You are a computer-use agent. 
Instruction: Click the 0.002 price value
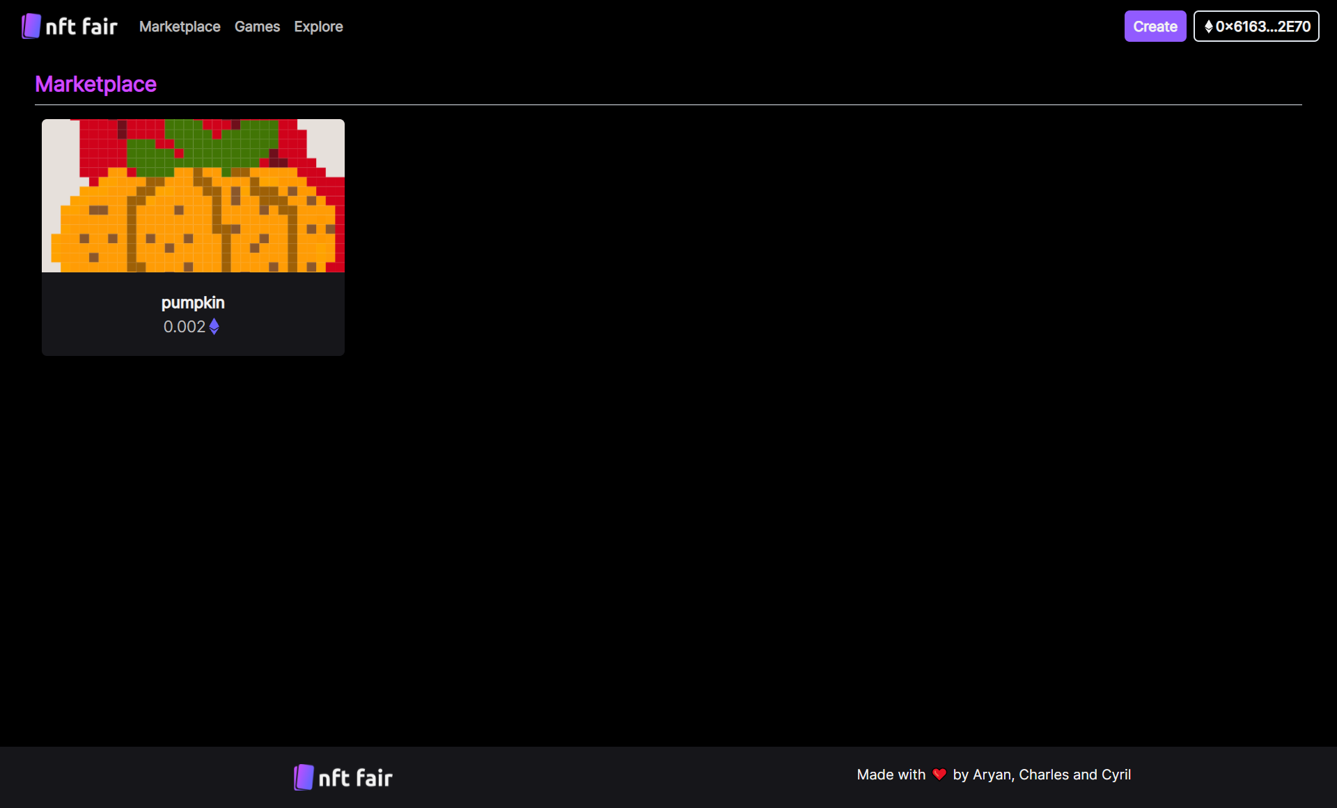(x=184, y=327)
